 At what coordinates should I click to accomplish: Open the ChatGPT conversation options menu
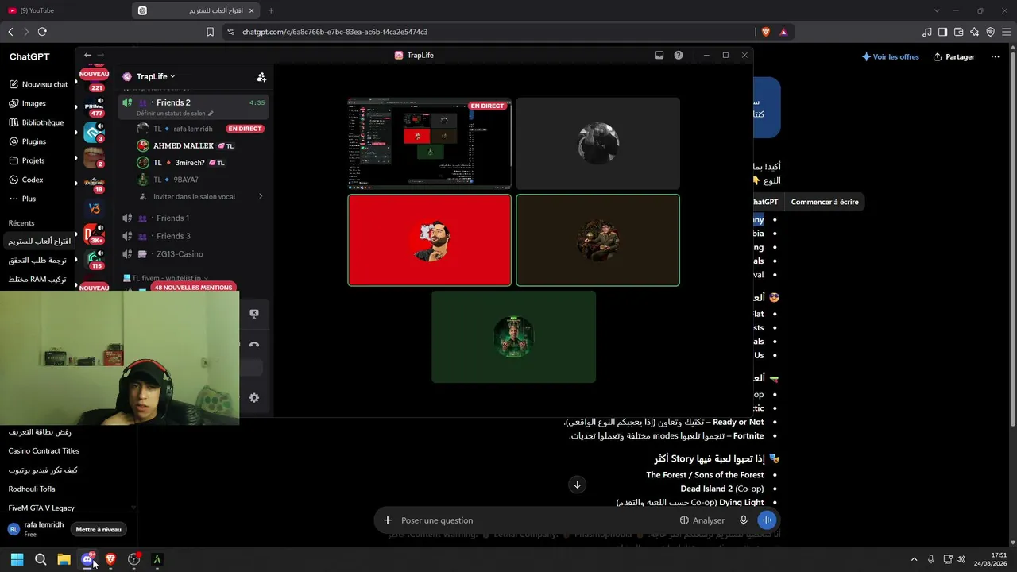995,57
